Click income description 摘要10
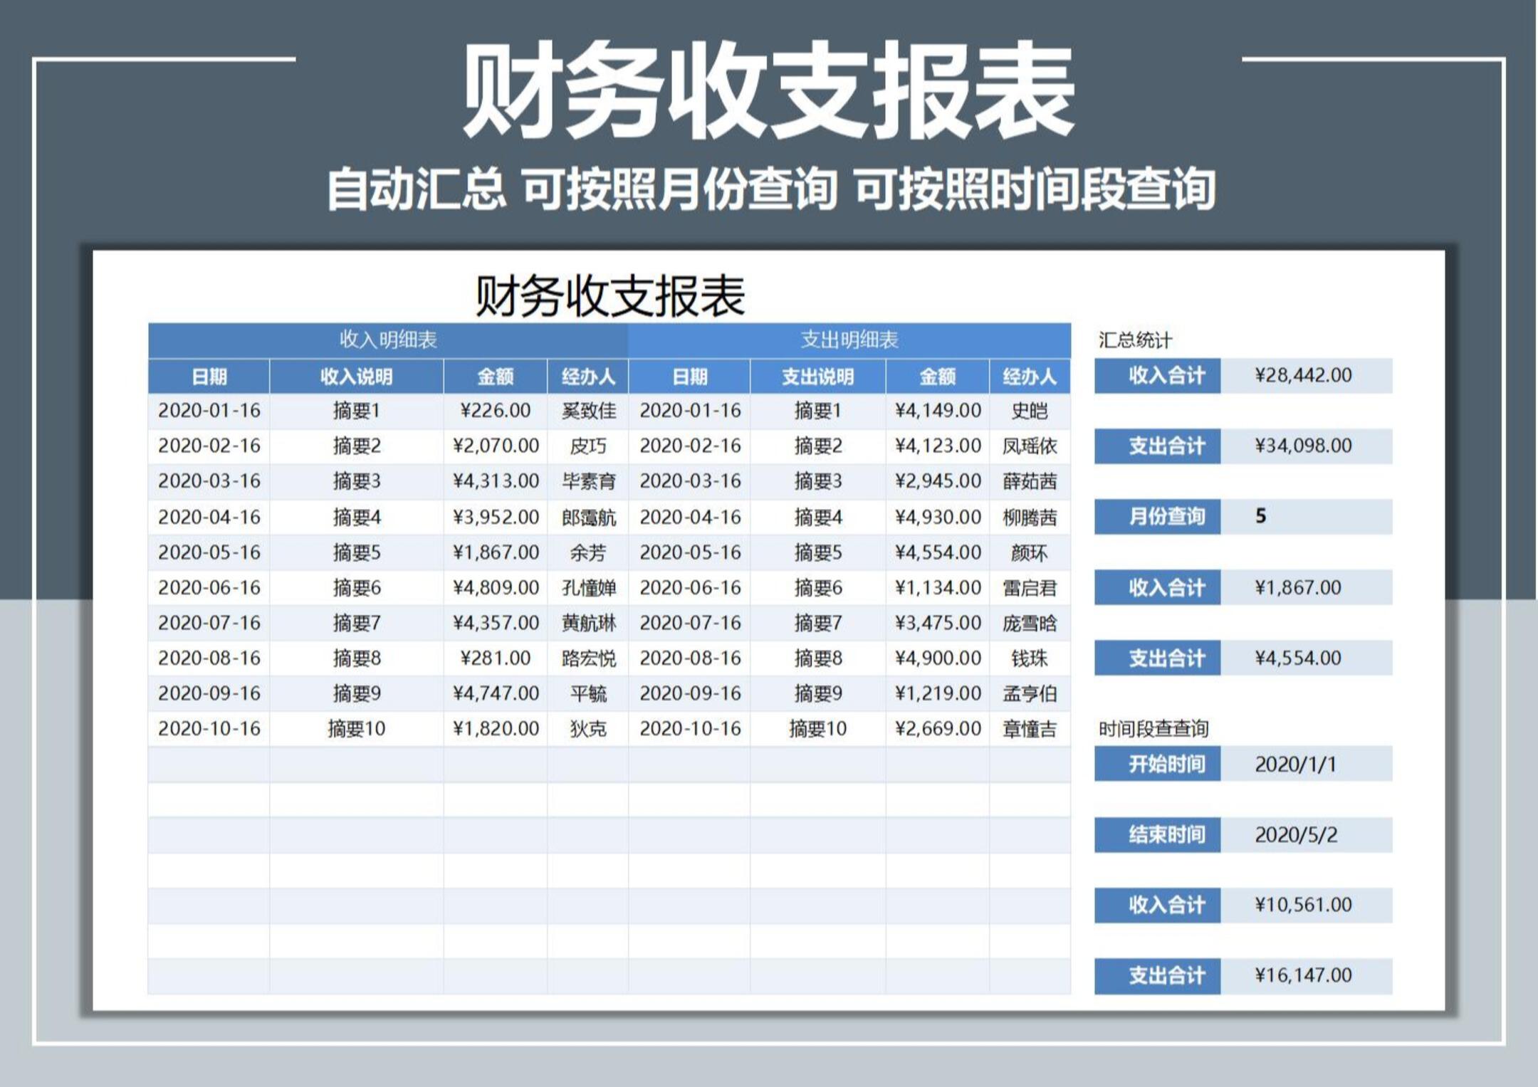Image resolution: width=1538 pixels, height=1087 pixels. pos(356,728)
